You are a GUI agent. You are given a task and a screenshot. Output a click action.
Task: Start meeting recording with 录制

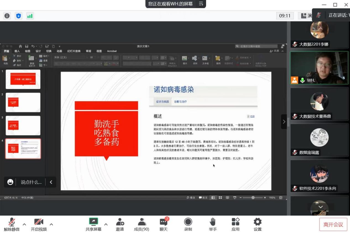click(188, 222)
